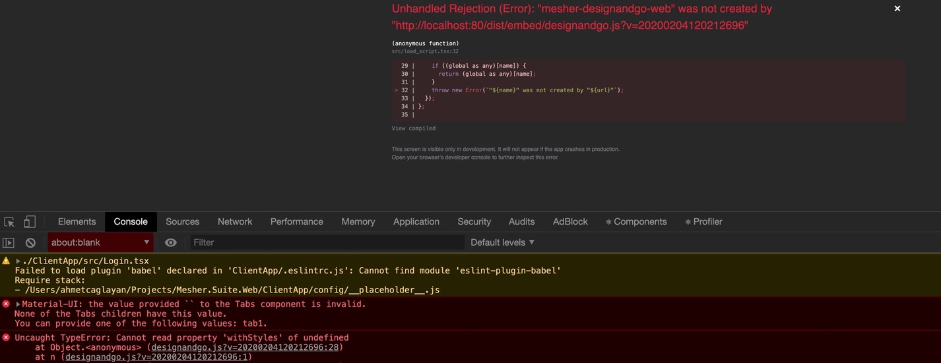Click code line 30 returning global name
The image size is (941, 363).
pos(488,74)
